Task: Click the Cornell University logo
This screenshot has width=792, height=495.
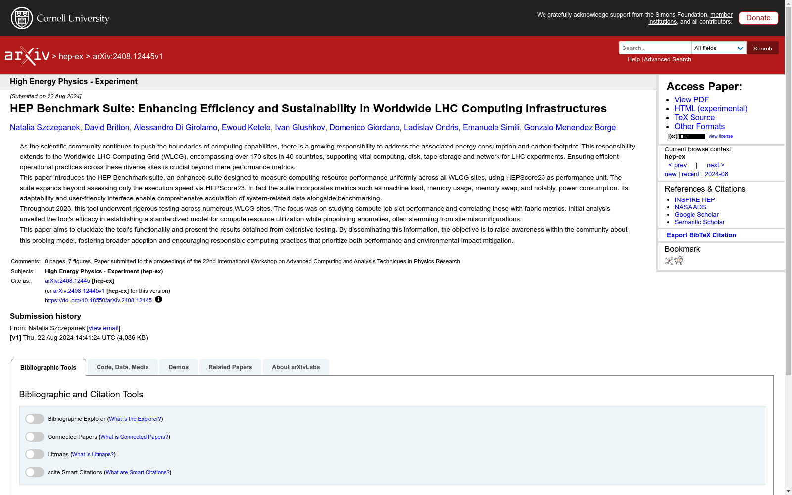Action: (60, 18)
